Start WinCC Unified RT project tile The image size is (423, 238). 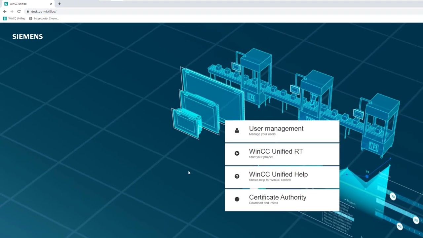click(282, 154)
